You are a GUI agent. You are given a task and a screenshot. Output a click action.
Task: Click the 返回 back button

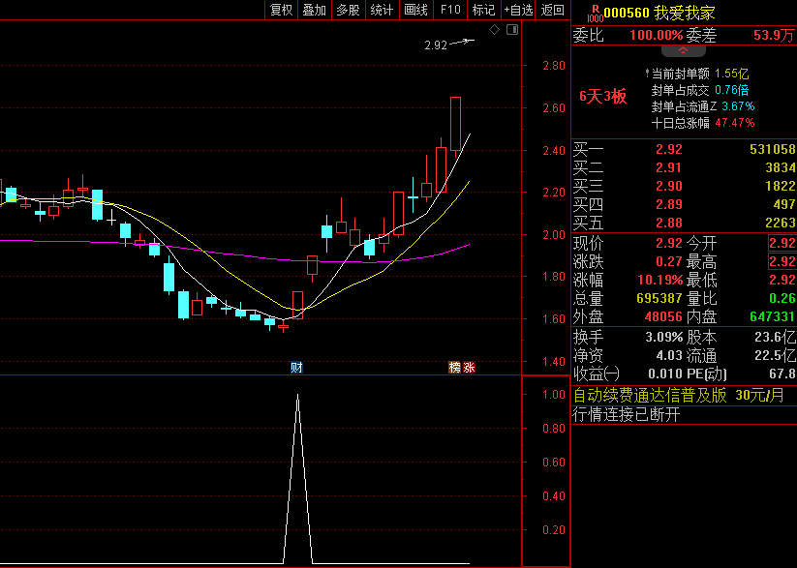click(552, 10)
